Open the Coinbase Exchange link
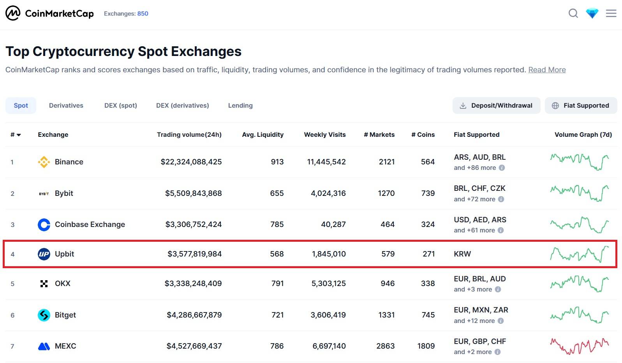Image resolution: width=622 pixels, height=363 pixels. pyautogui.click(x=90, y=225)
